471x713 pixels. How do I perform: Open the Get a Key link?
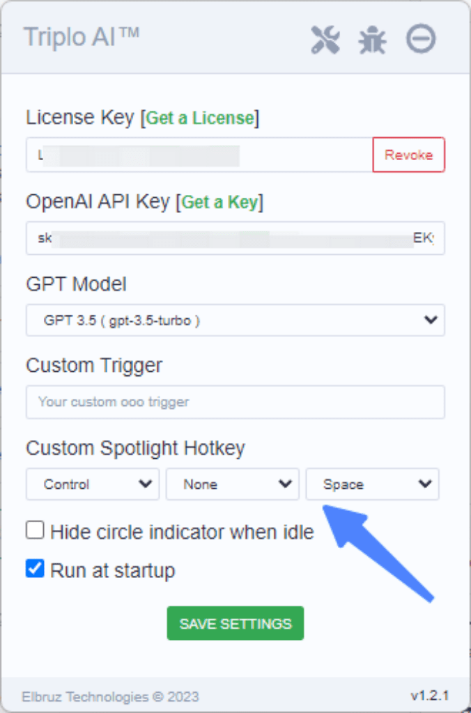219,202
